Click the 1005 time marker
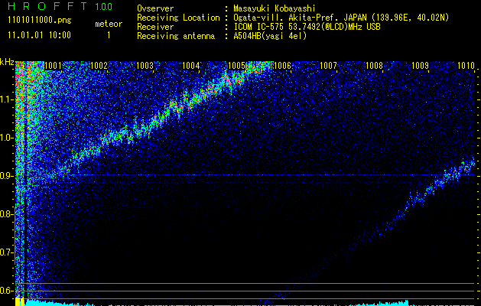 [237, 66]
